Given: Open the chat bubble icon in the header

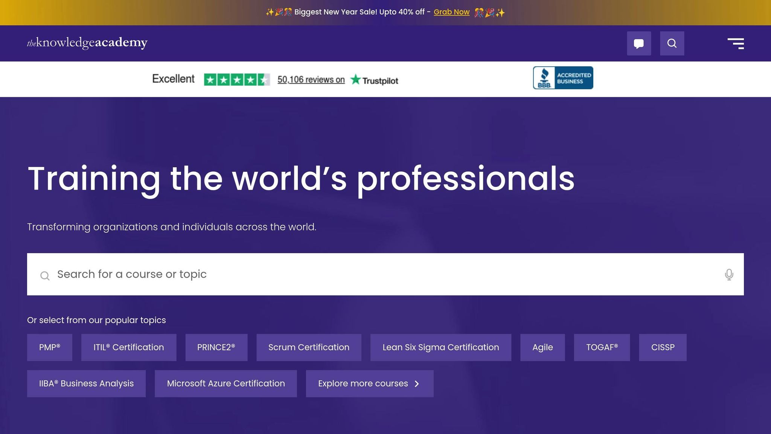Looking at the screenshot, I should (x=639, y=43).
